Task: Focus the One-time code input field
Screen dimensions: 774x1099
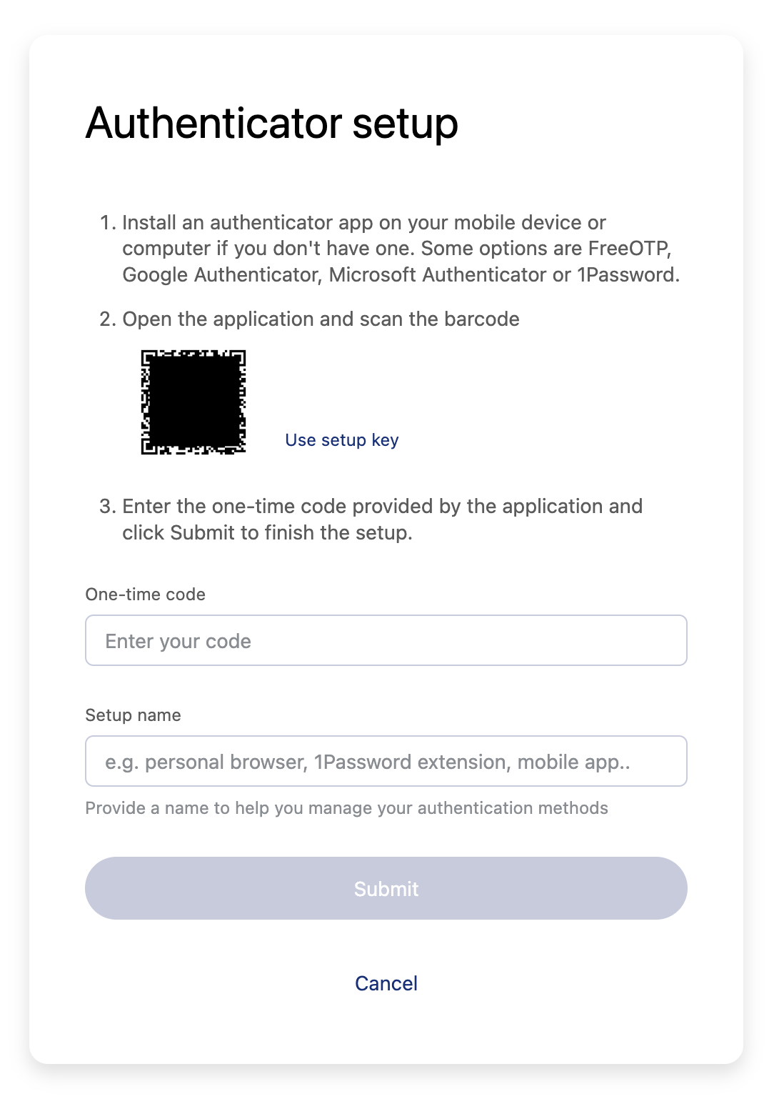Action: [x=386, y=640]
